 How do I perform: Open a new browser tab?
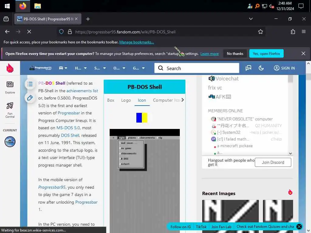pyautogui.click(x=88, y=19)
